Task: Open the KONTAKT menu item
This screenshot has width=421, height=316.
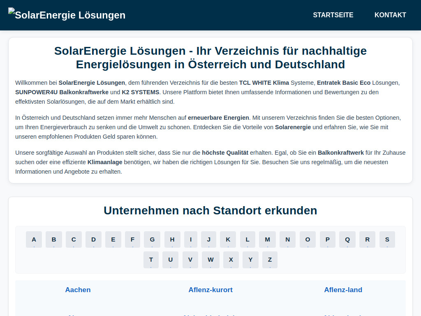Action: pyautogui.click(x=390, y=15)
